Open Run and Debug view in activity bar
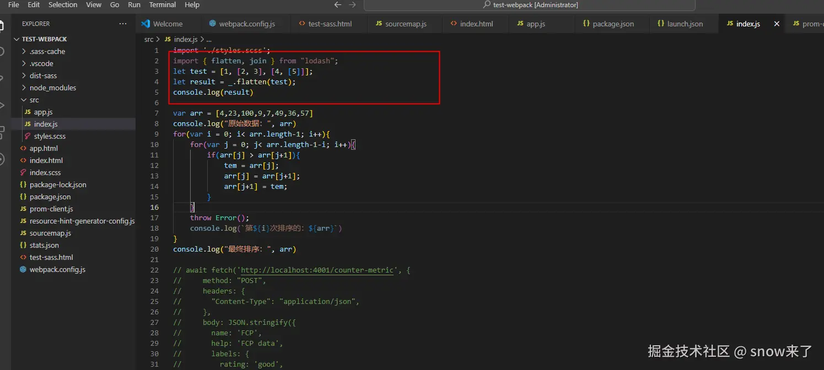 click(x=2, y=105)
